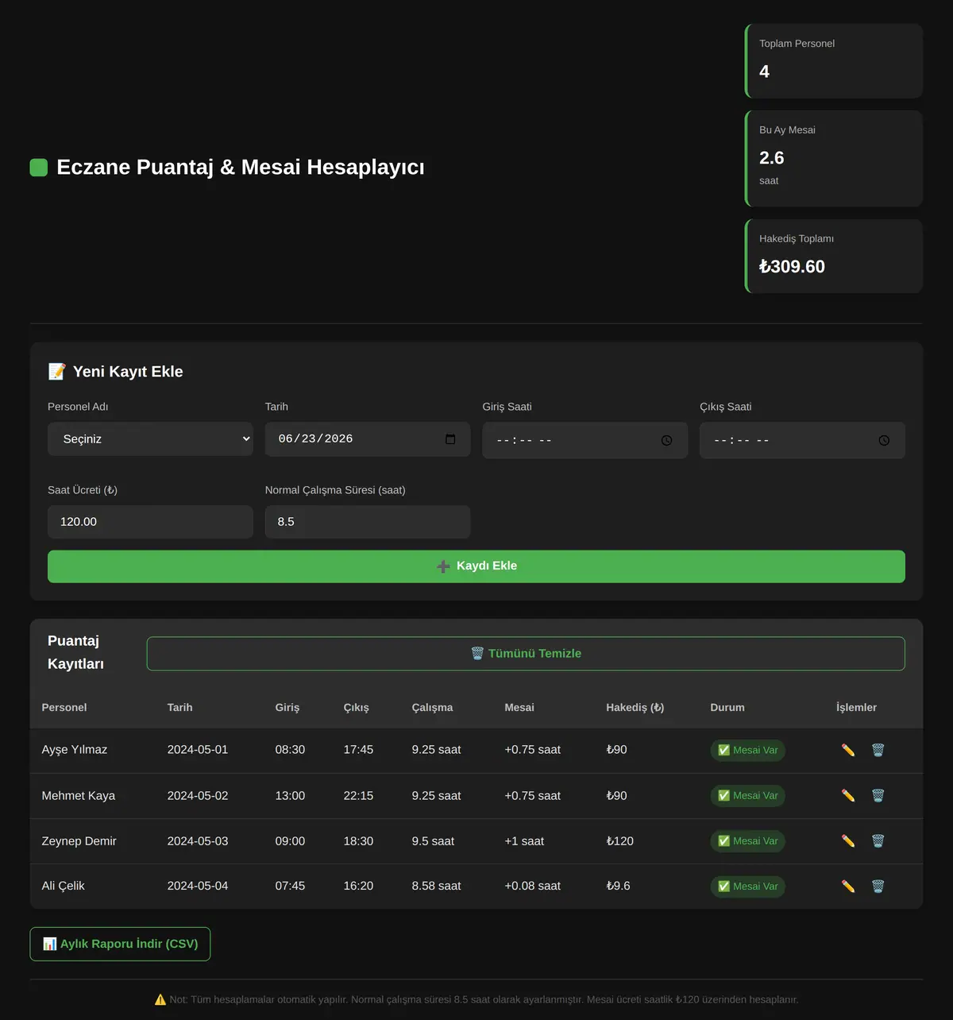This screenshot has height=1020, width=953.
Task: Click the date 2024-05-03 in the table
Action: [x=198, y=840]
